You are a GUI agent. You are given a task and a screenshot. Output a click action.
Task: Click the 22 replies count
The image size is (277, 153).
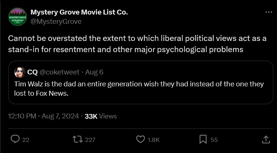pyautogui.click(x=26, y=140)
